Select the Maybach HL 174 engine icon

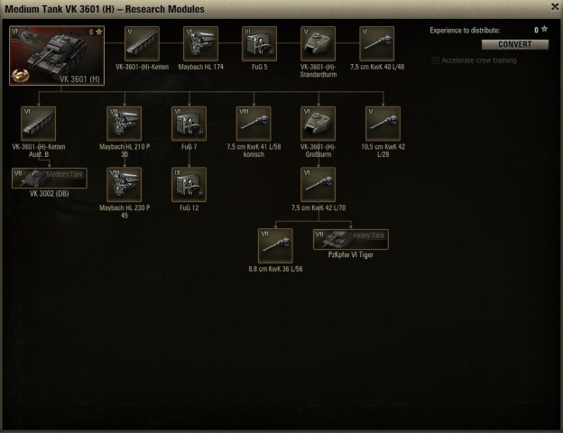[200, 43]
